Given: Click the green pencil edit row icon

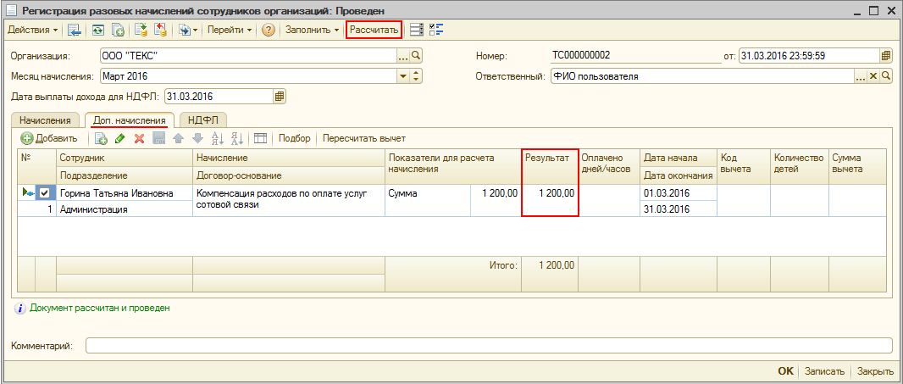Looking at the screenshot, I should pyautogui.click(x=119, y=138).
